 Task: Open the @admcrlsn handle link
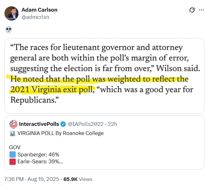coord(35,17)
